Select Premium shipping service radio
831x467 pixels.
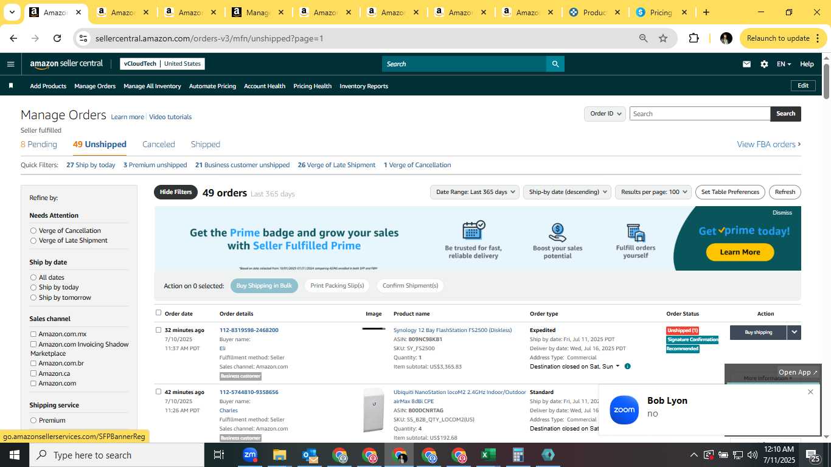(x=33, y=420)
